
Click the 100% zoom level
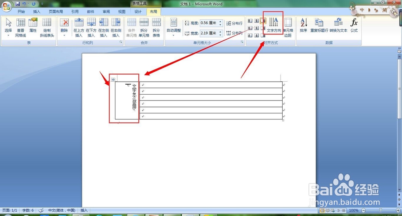[353, 210]
